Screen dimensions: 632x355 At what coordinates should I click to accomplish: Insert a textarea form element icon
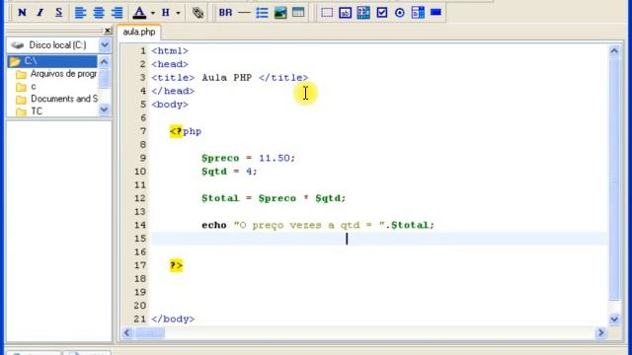pyautogui.click(x=363, y=13)
